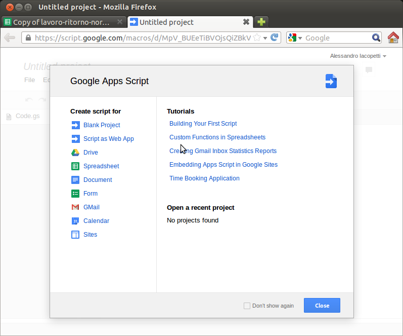This screenshot has height=336, width=403.
Task: Open search engine selector dropdown
Action: (x=300, y=38)
